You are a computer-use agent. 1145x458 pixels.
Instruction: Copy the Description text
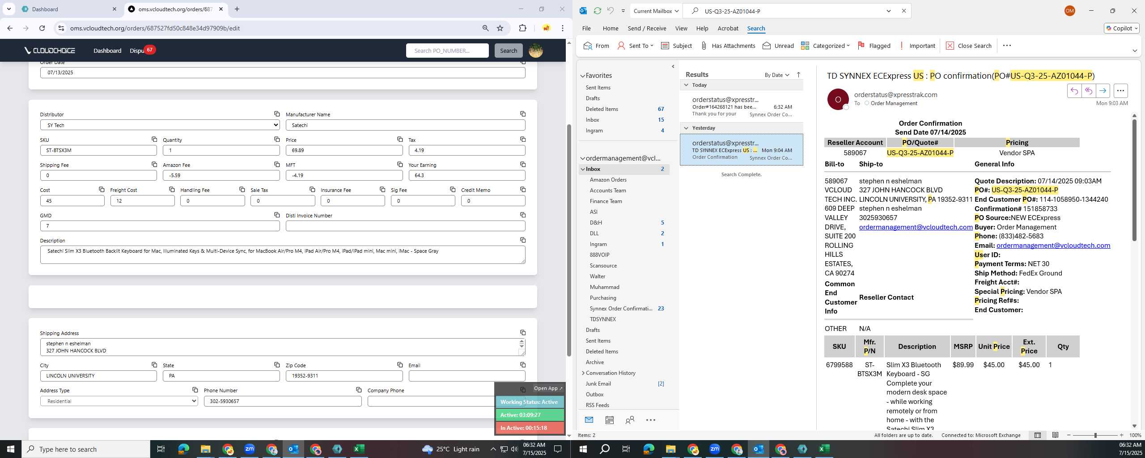tap(522, 240)
